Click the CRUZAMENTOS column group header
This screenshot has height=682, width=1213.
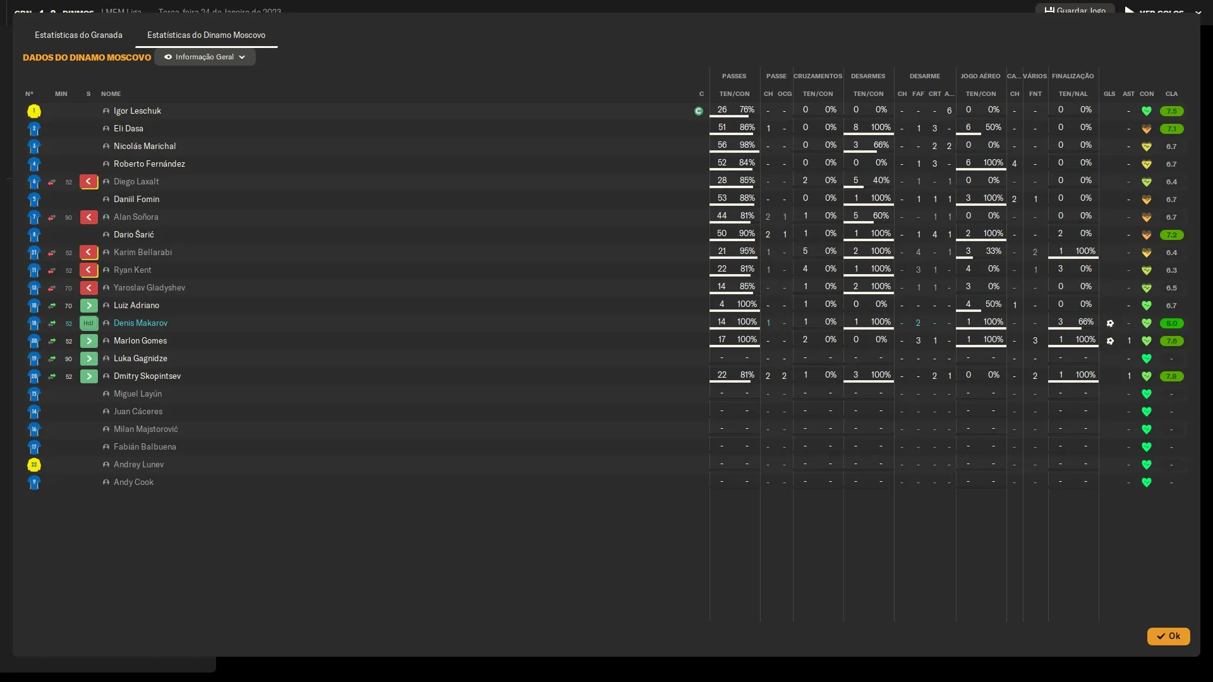click(x=818, y=76)
